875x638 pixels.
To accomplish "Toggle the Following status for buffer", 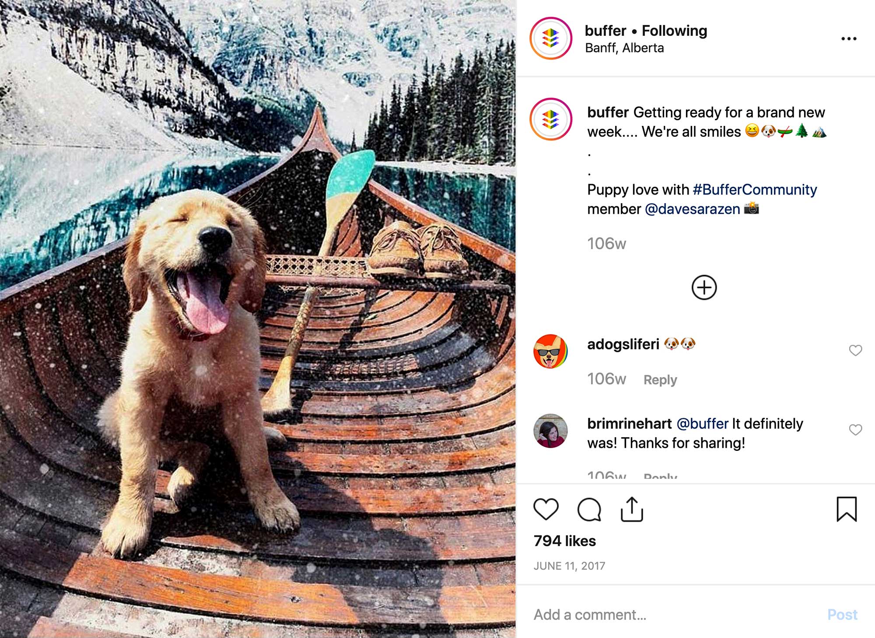I will coord(674,31).
